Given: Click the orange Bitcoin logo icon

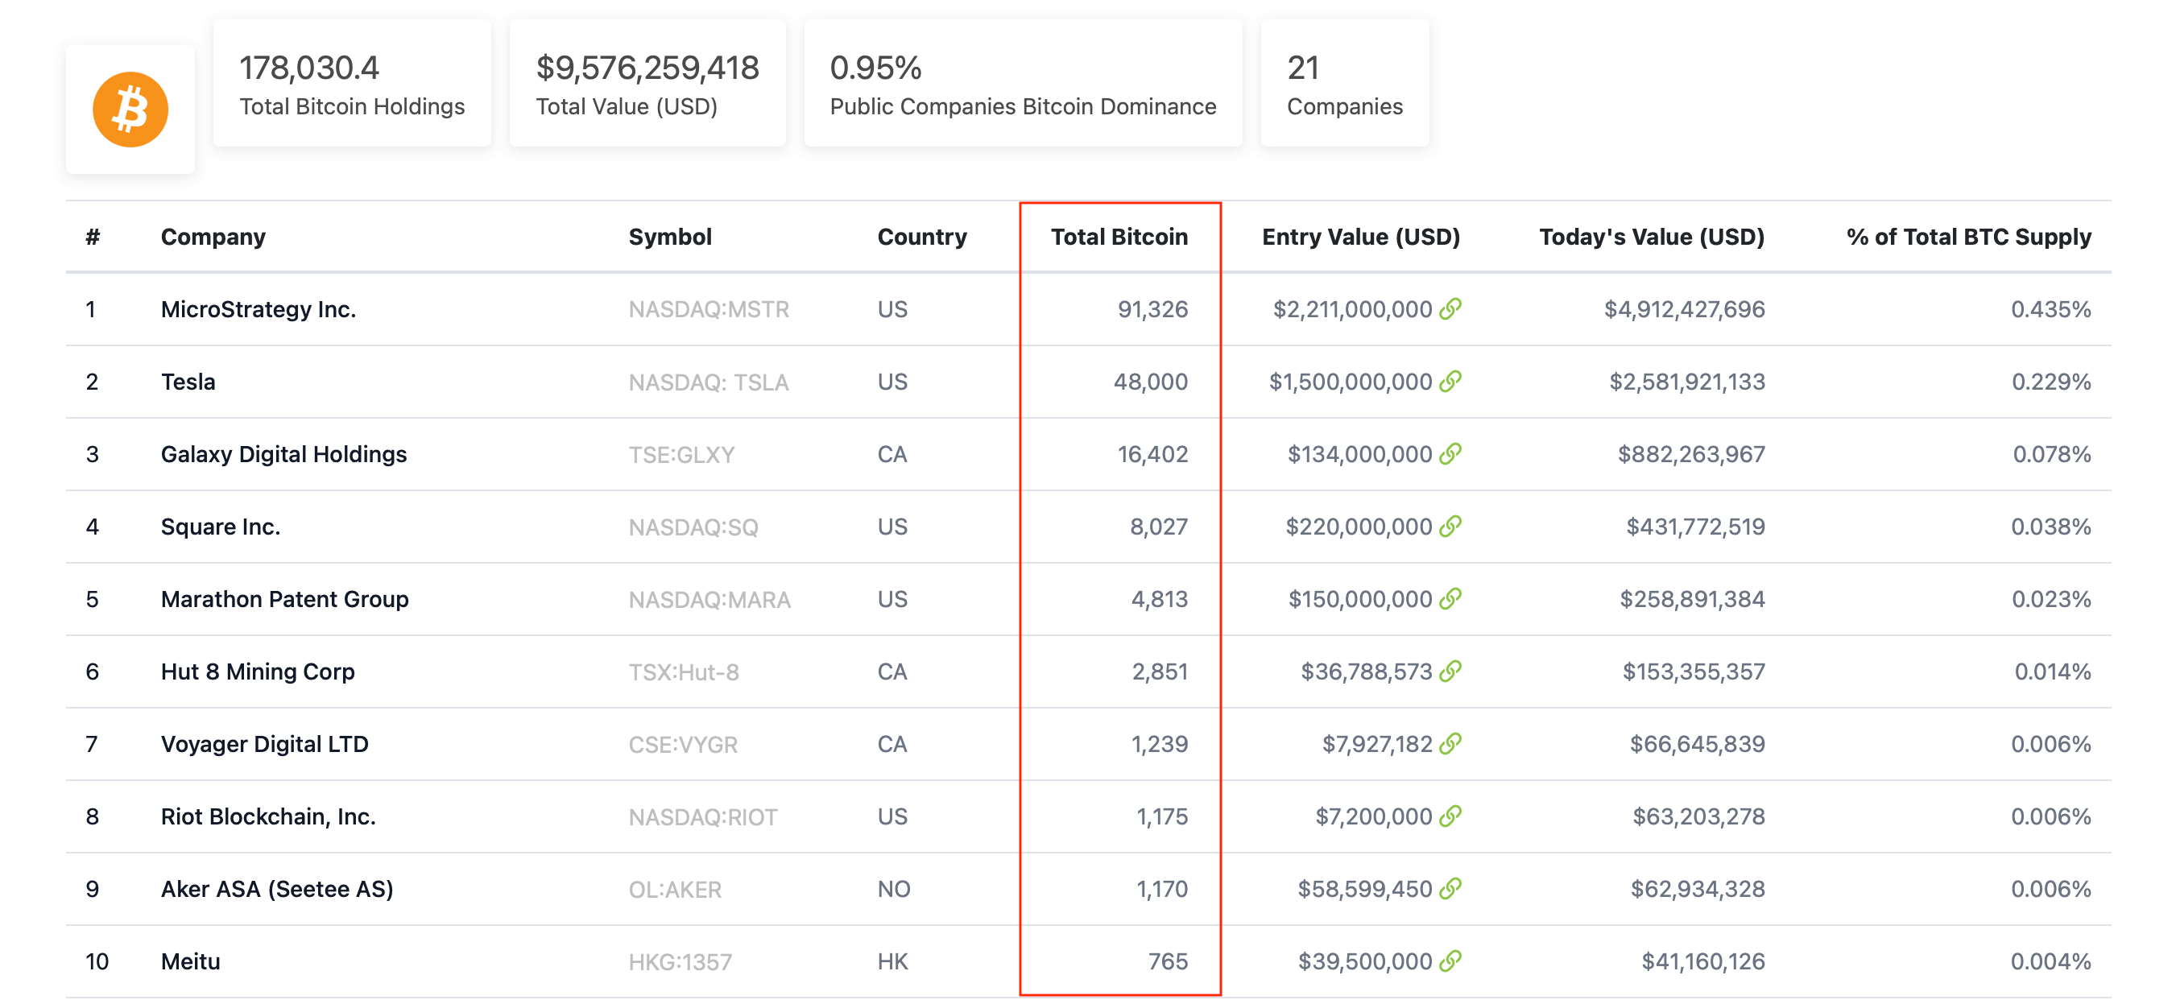Looking at the screenshot, I should [130, 109].
